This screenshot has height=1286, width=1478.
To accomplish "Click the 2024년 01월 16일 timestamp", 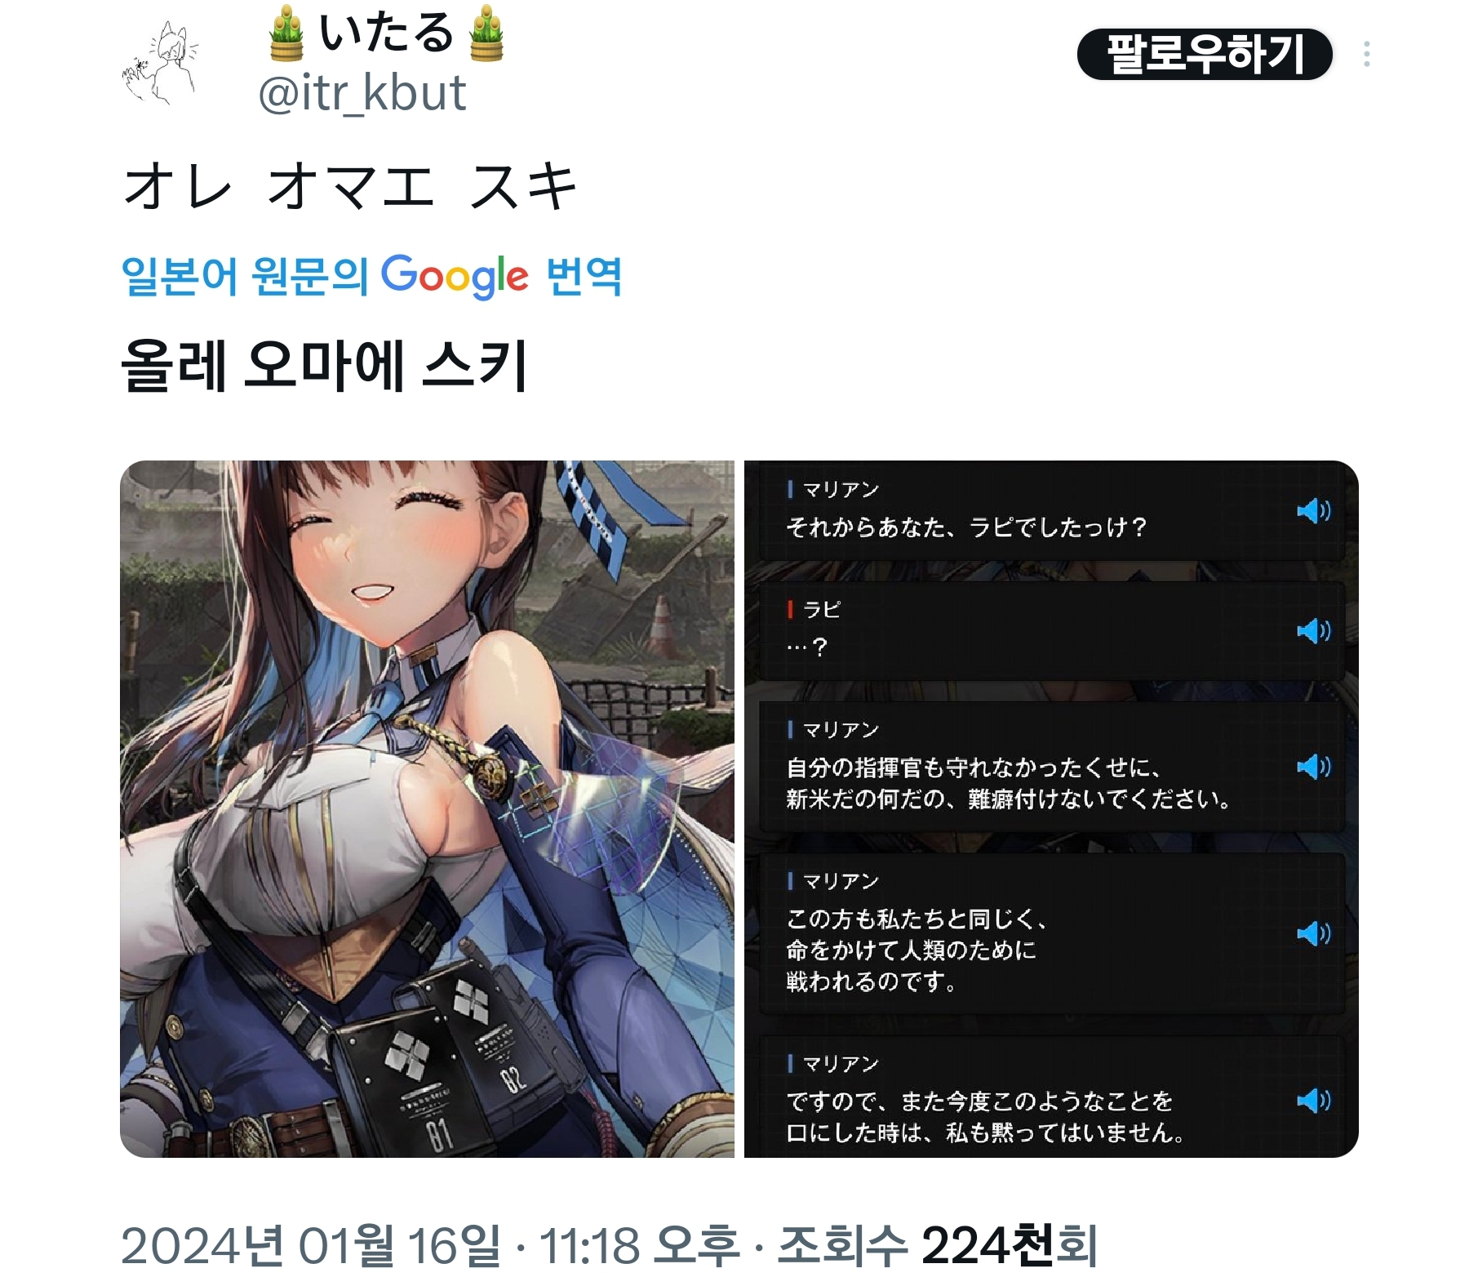I will tap(310, 1246).
